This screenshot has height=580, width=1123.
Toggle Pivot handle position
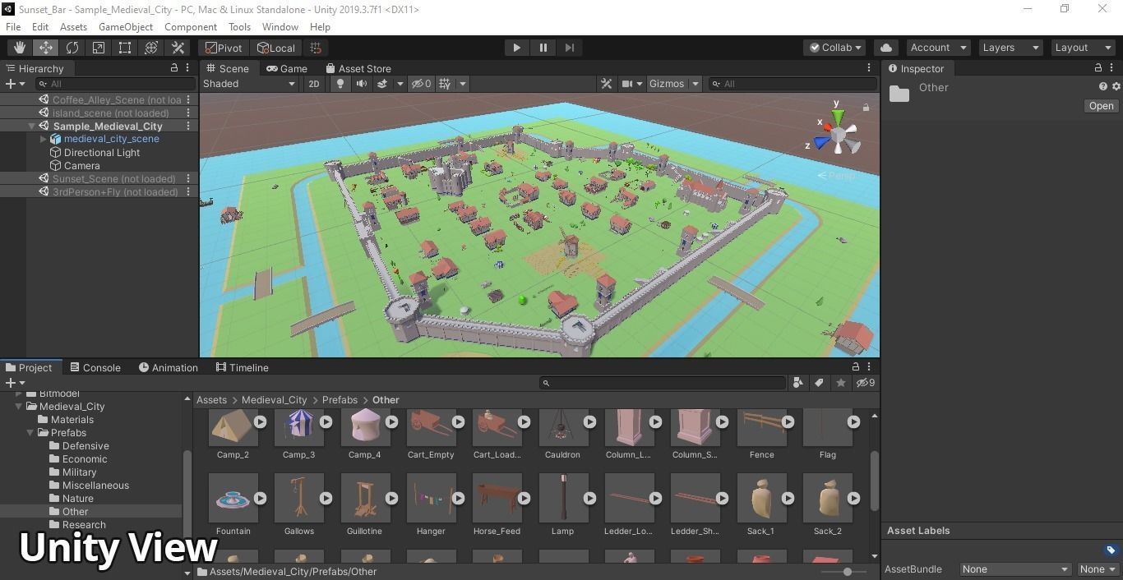224,48
